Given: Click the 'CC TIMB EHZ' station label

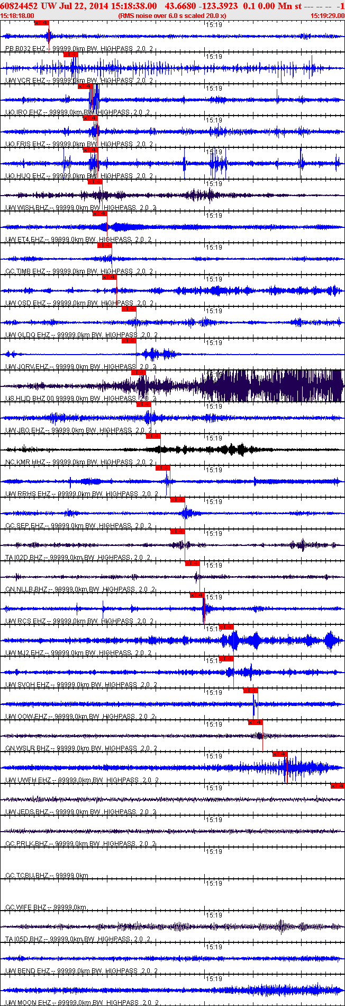Looking at the screenshot, I should click(x=25, y=271).
